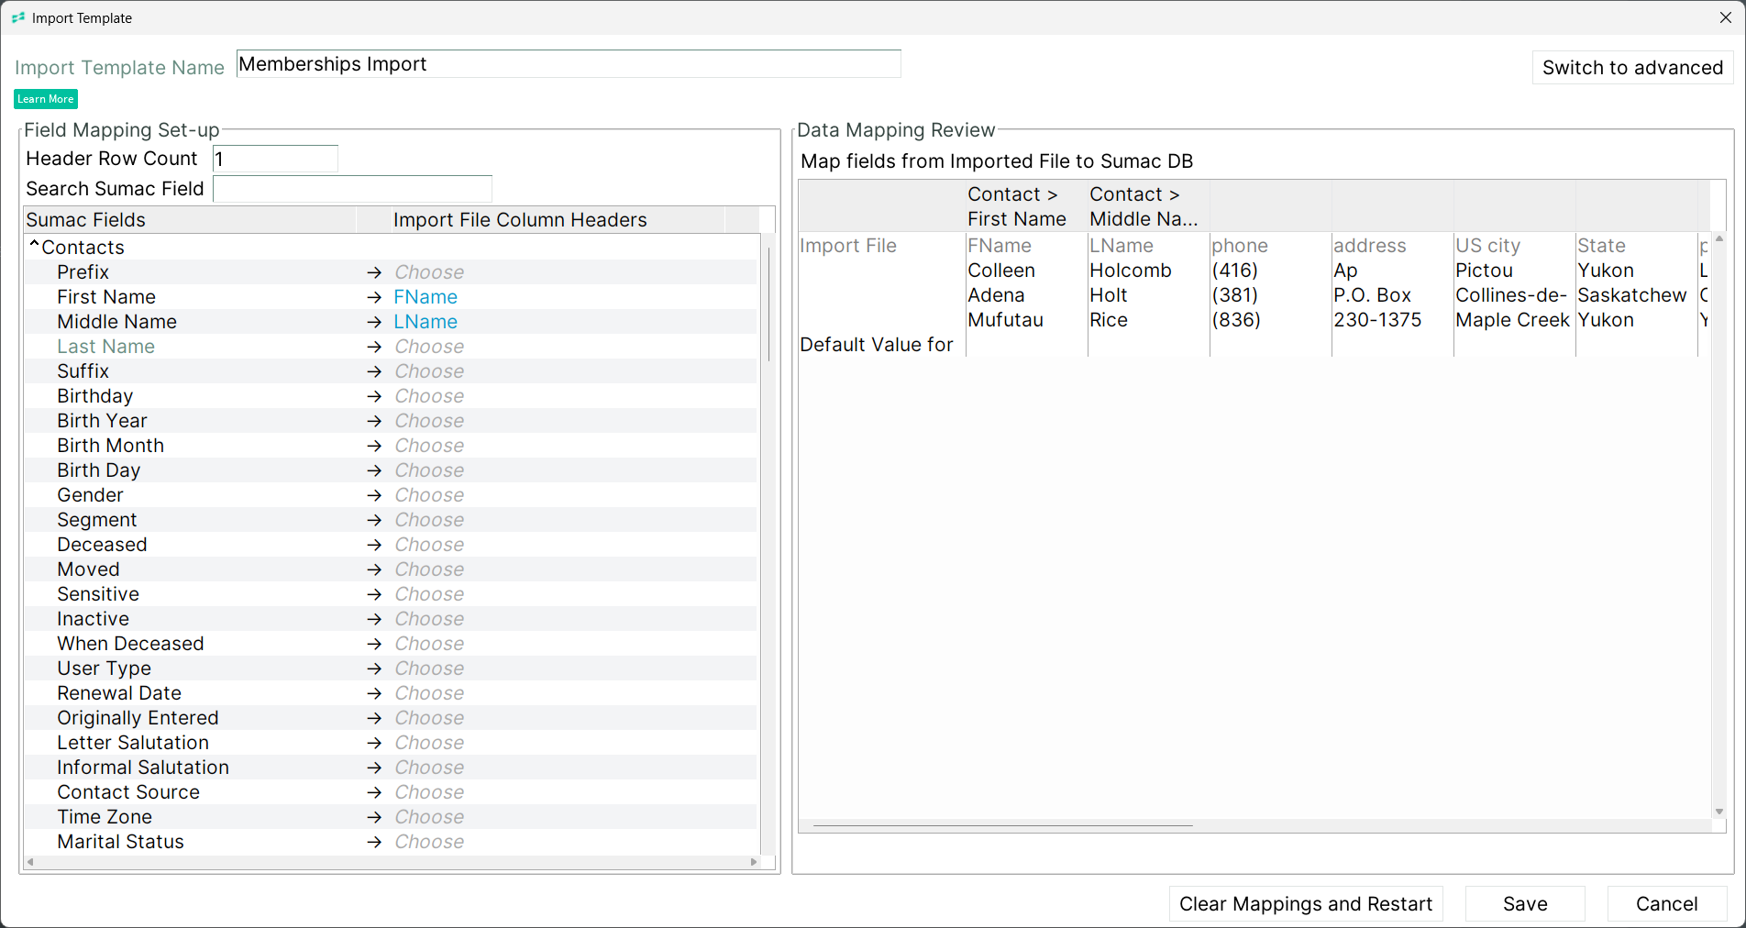Choose a column for Birthday
Image resolution: width=1746 pixels, height=928 pixels.
coord(429,396)
